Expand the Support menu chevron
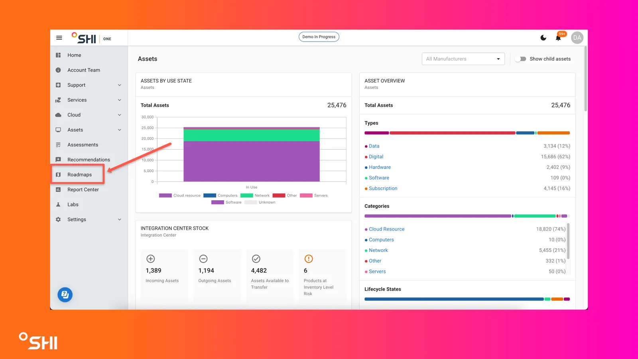 [x=120, y=85]
